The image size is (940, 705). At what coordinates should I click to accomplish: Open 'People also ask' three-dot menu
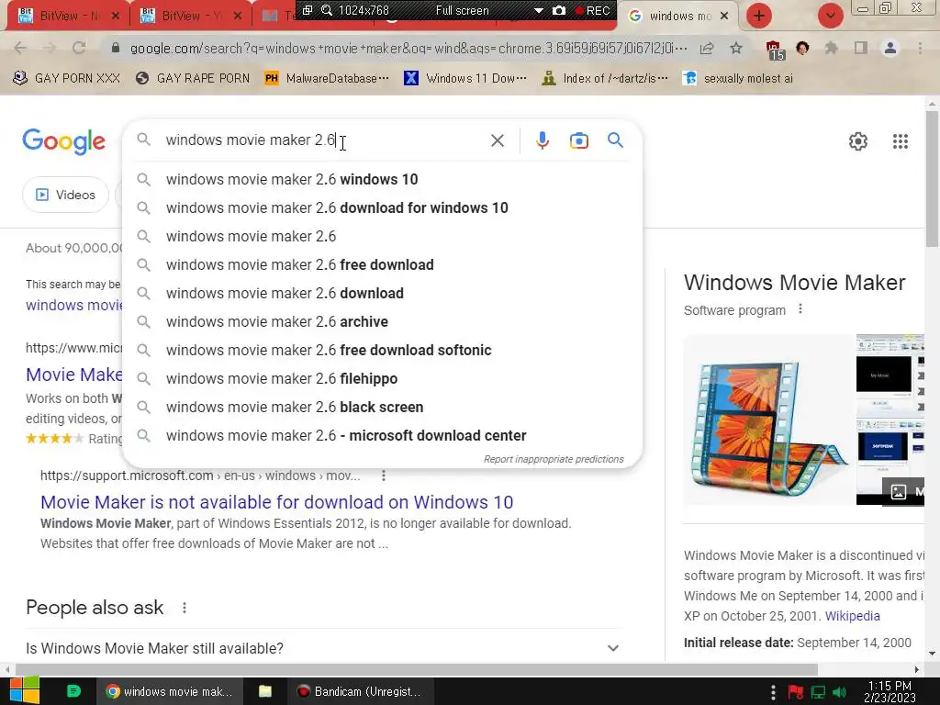185,608
